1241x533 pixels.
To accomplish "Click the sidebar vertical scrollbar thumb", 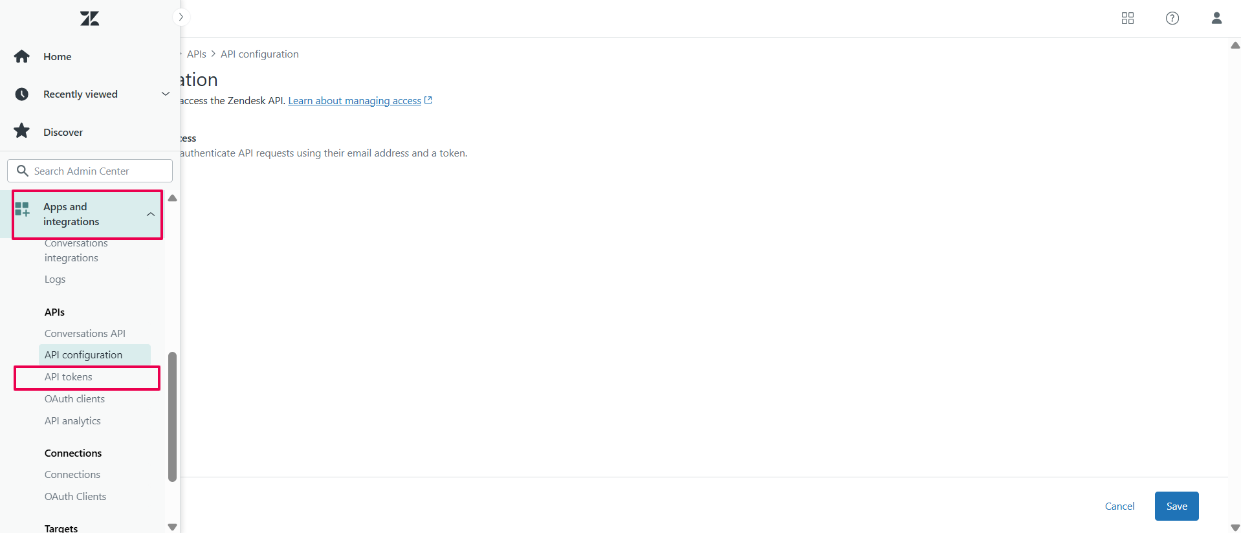I will coord(172,417).
